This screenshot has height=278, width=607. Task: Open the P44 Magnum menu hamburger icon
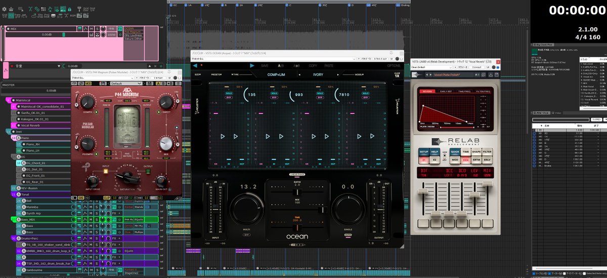pos(179,83)
